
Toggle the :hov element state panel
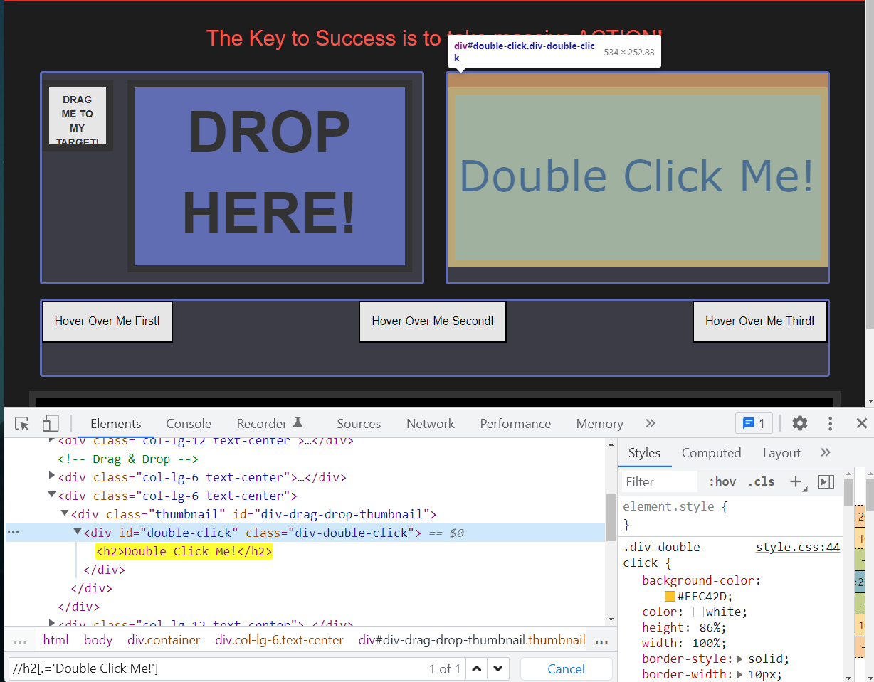[722, 482]
